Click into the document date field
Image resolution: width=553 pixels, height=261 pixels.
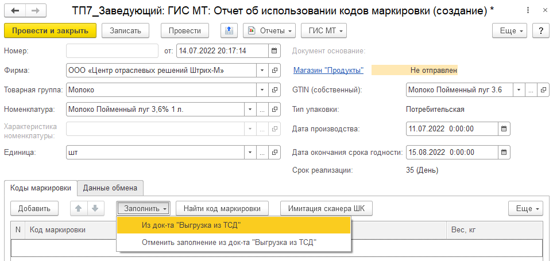coord(222,50)
